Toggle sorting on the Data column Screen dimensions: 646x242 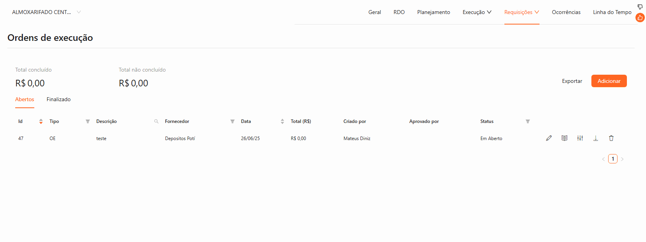[282, 121]
